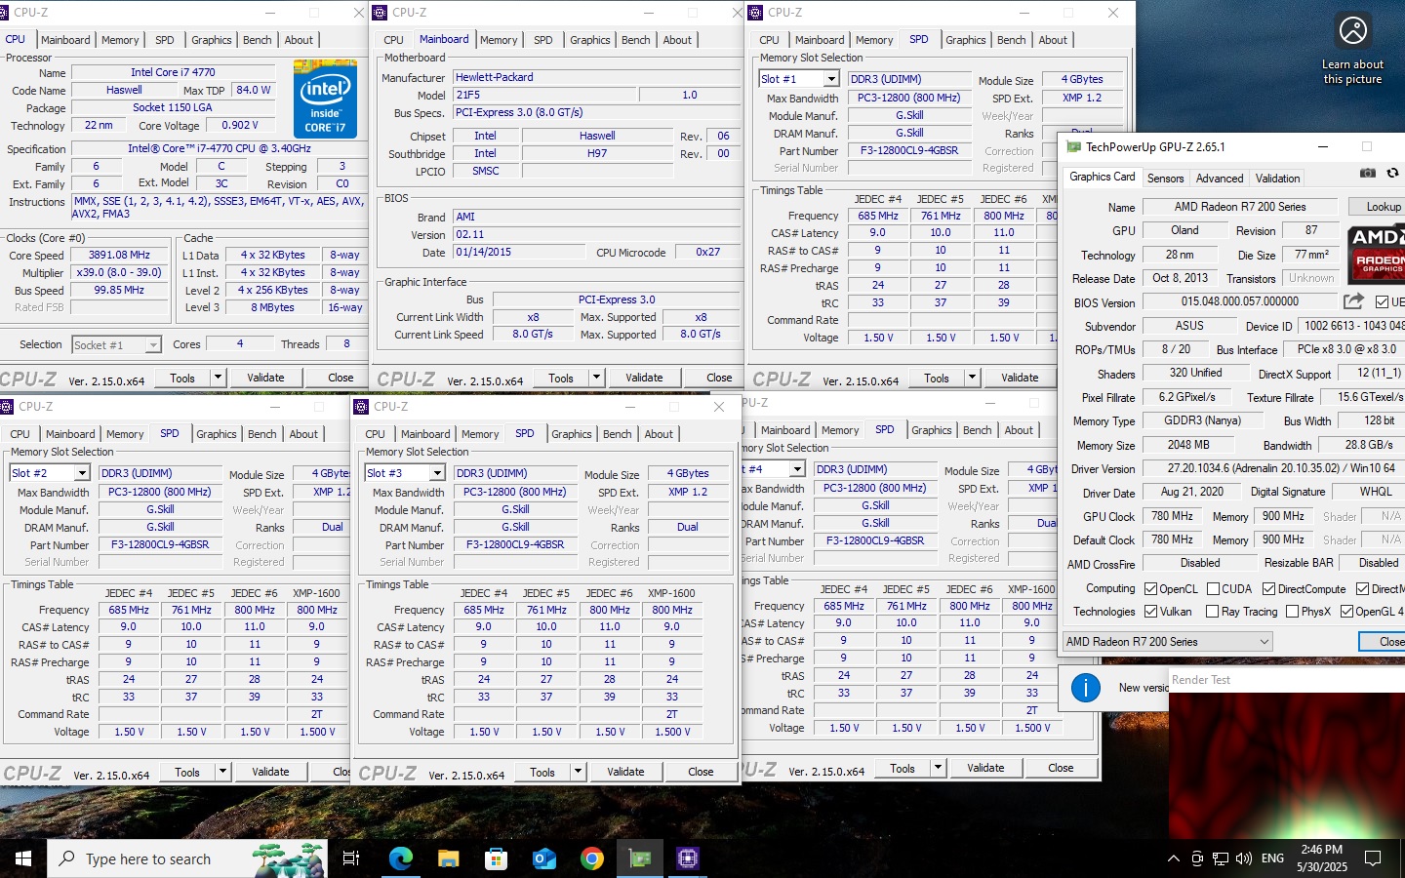The height and width of the screenshot is (878, 1405).
Task: Launch Microsoft Edge from the taskbar
Action: (401, 858)
